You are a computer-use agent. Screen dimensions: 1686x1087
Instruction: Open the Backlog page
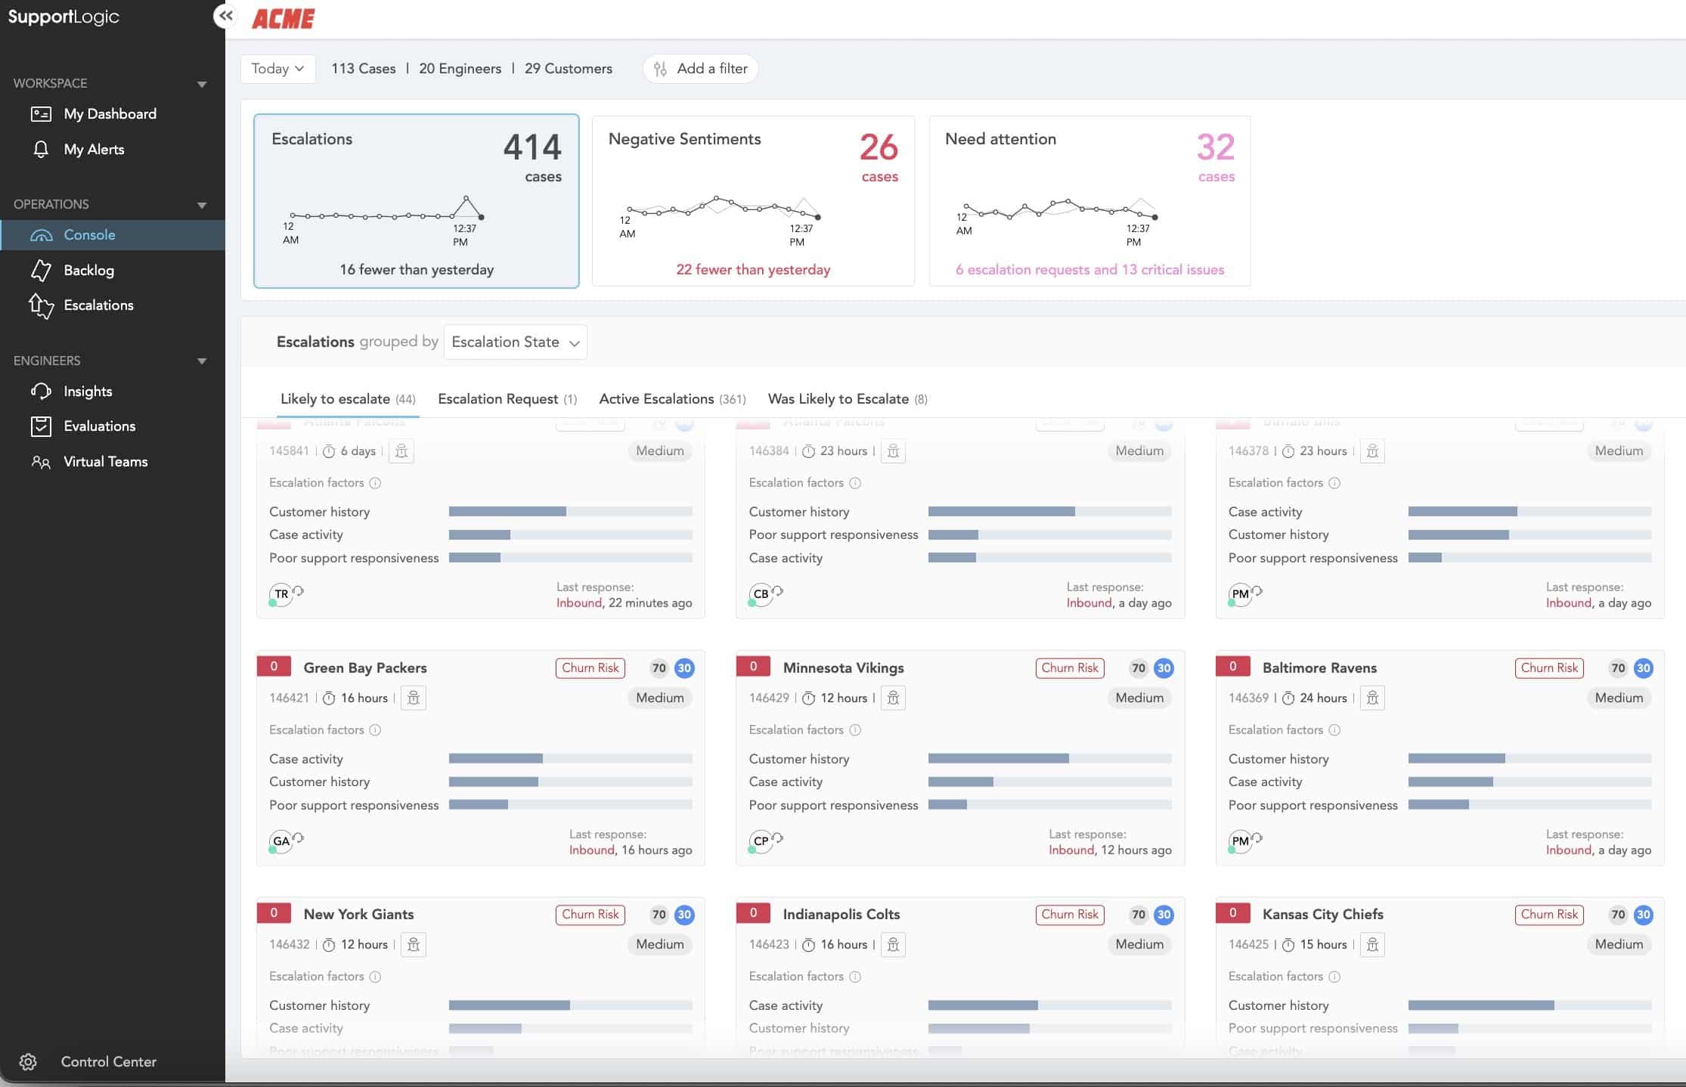click(88, 270)
